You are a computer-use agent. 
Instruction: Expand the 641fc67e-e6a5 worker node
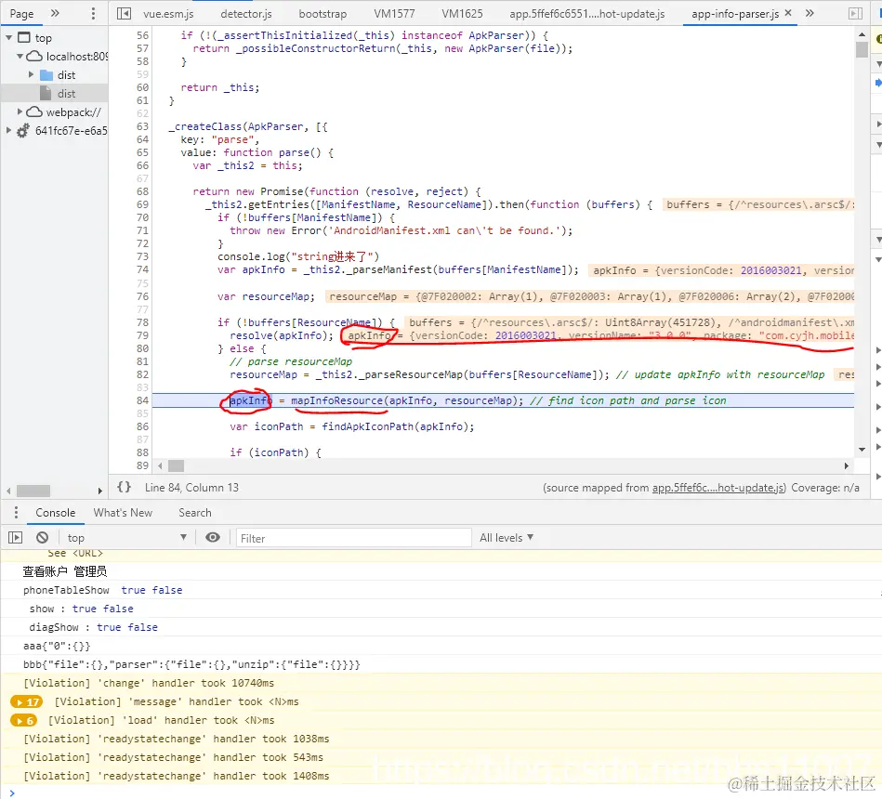[x=9, y=130]
